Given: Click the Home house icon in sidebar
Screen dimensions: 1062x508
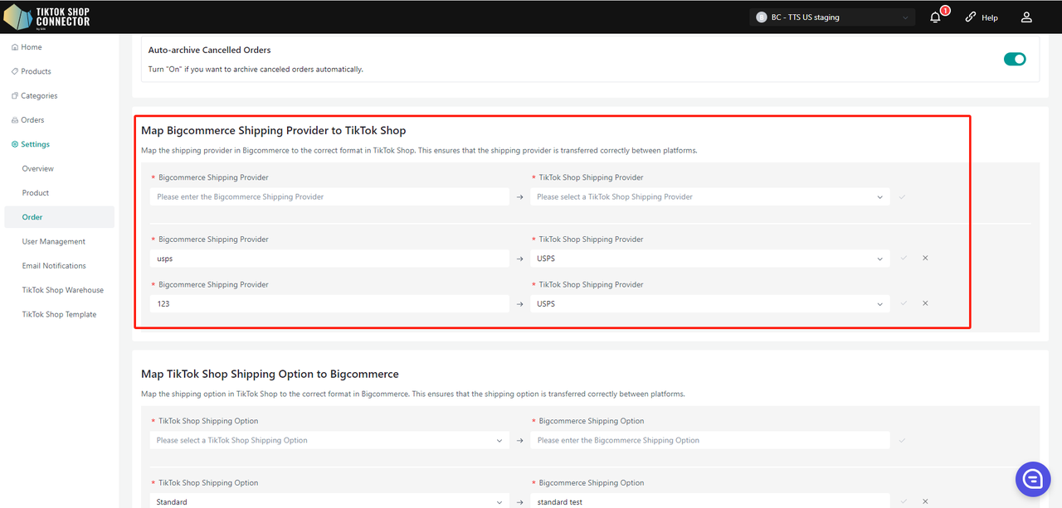Looking at the screenshot, I should (x=15, y=47).
